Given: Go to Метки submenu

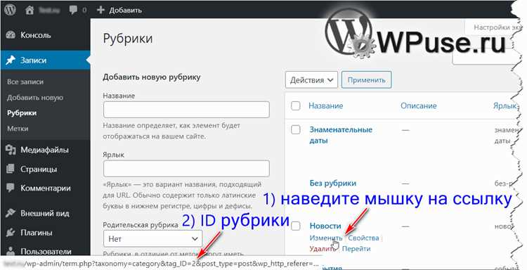Looking at the screenshot, I should click(18, 129).
